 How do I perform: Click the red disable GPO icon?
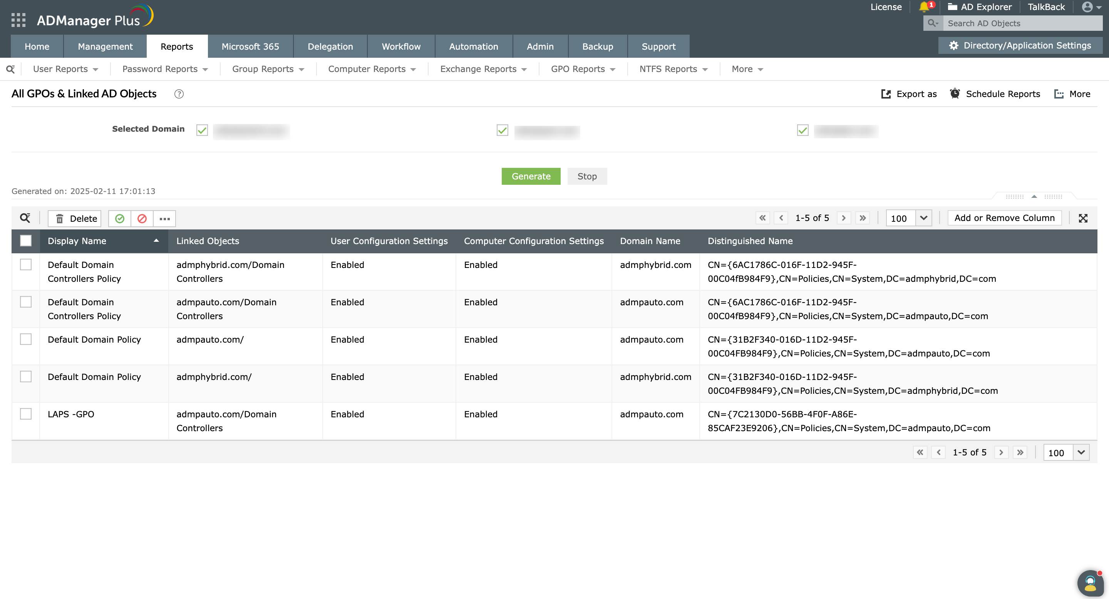pos(142,219)
